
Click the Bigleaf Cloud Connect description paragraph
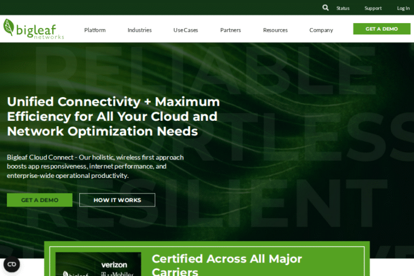click(x=95, y=167)
